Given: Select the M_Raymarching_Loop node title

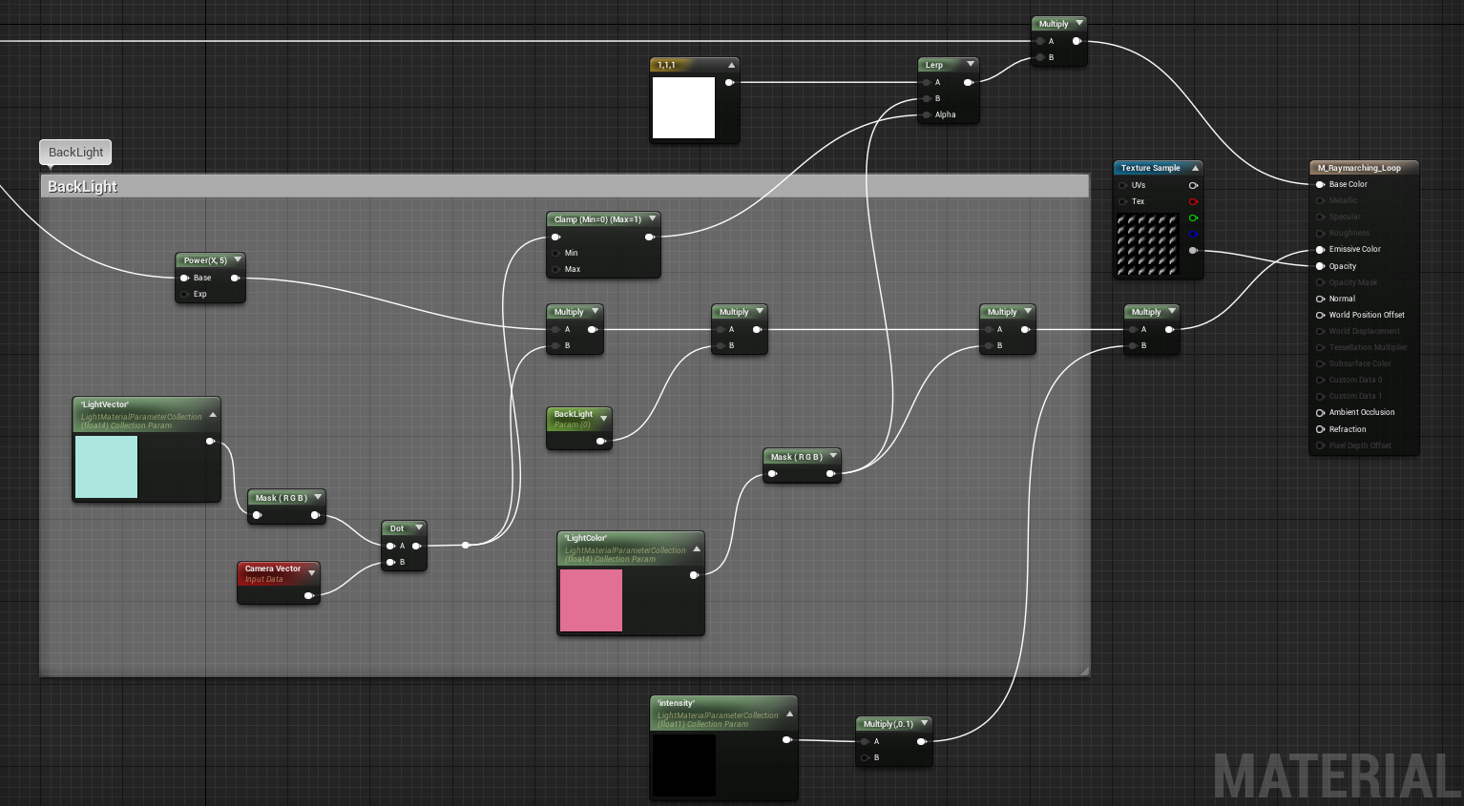Looking at the screenshot, I should (x=1359, y=168).
